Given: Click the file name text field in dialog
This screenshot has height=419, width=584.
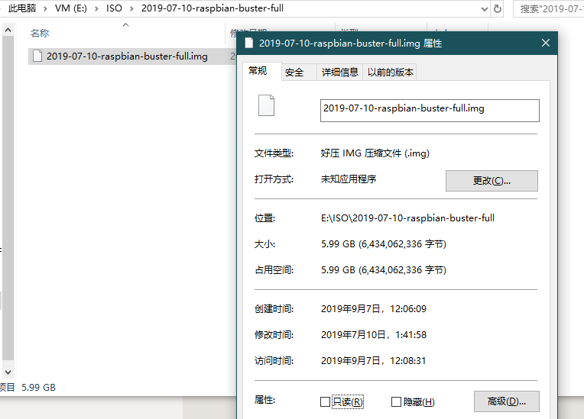Looking at the screenshot, I should pyautogui.click(x=430, y=111).
